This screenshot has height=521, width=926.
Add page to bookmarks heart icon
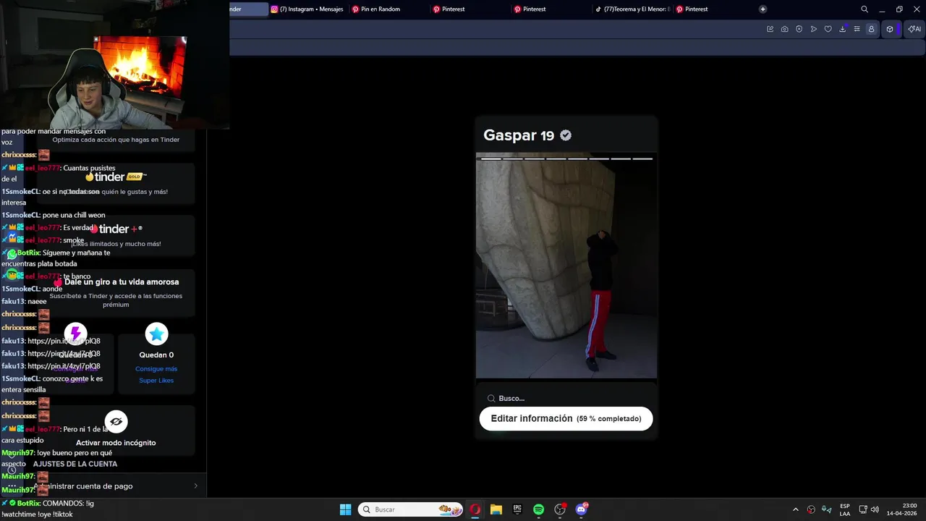828,29
